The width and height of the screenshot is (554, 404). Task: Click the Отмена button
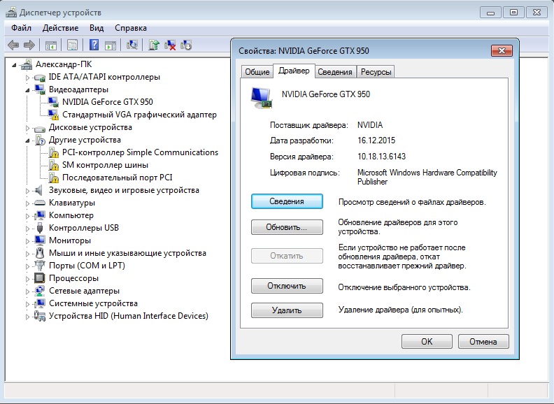(483, 342)
